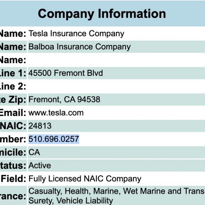The image size is (205, 205).
Task: Click the Active status value
Action: pos(40,165)
